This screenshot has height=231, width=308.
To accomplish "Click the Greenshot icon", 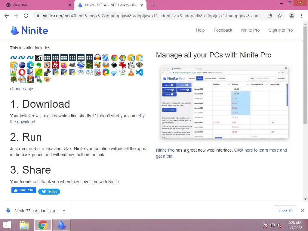I will click(x=89, y=65).
